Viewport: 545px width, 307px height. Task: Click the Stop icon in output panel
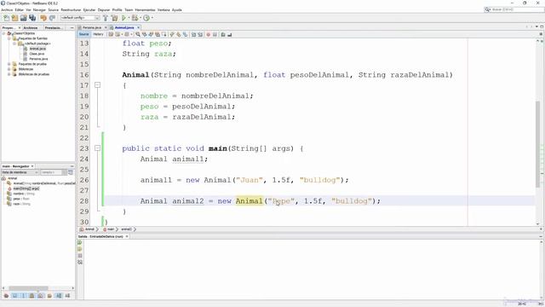(x=80, y=256)
